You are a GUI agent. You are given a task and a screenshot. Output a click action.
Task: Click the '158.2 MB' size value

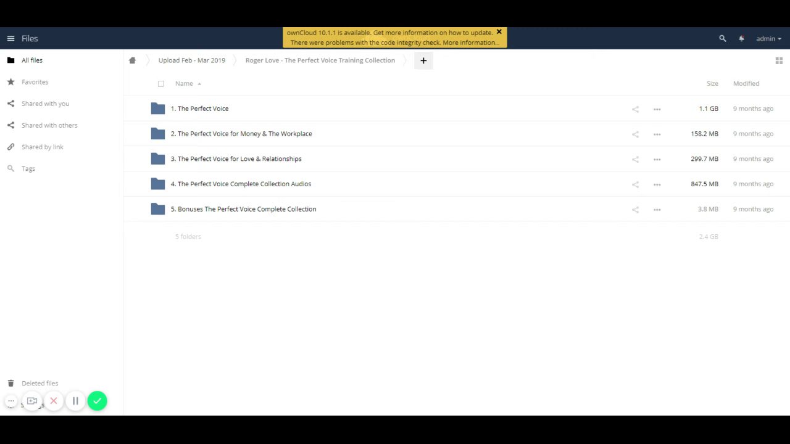[x=705, y=134]
